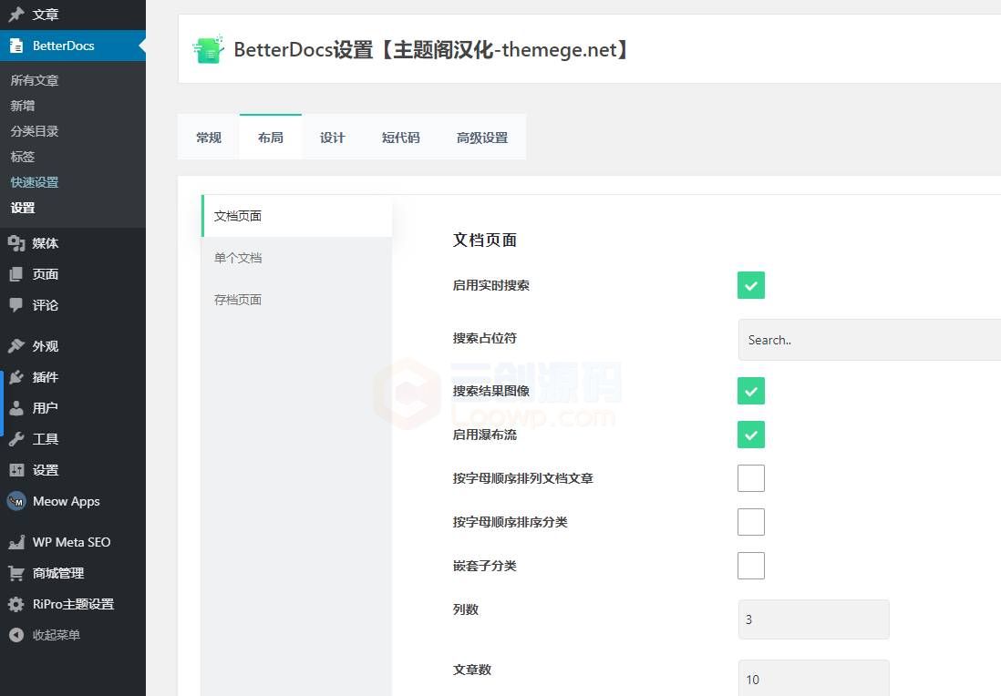Open the 用户 menu label
This screenshot has height=696, width=1001.
pos(46,407)
